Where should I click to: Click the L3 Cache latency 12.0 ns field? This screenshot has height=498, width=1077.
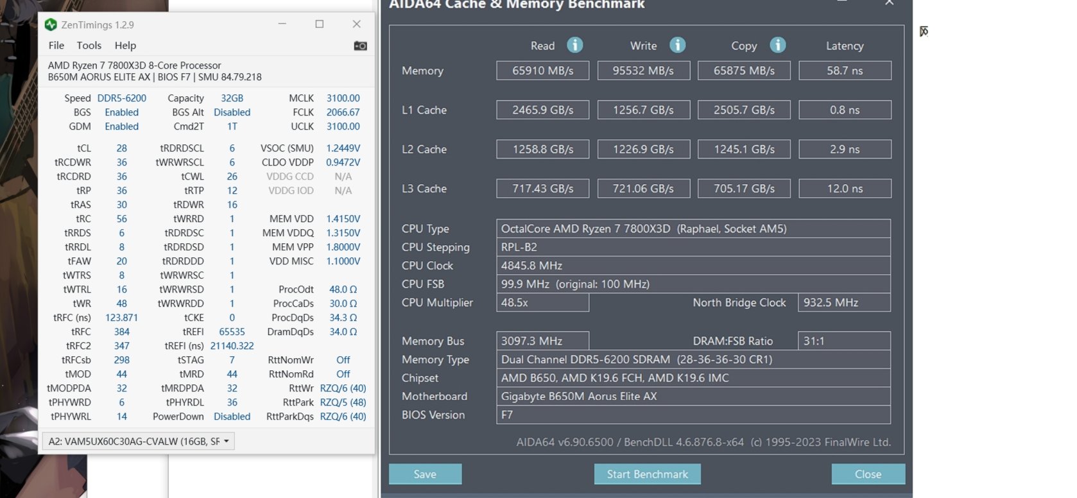[x=845, y=189]
